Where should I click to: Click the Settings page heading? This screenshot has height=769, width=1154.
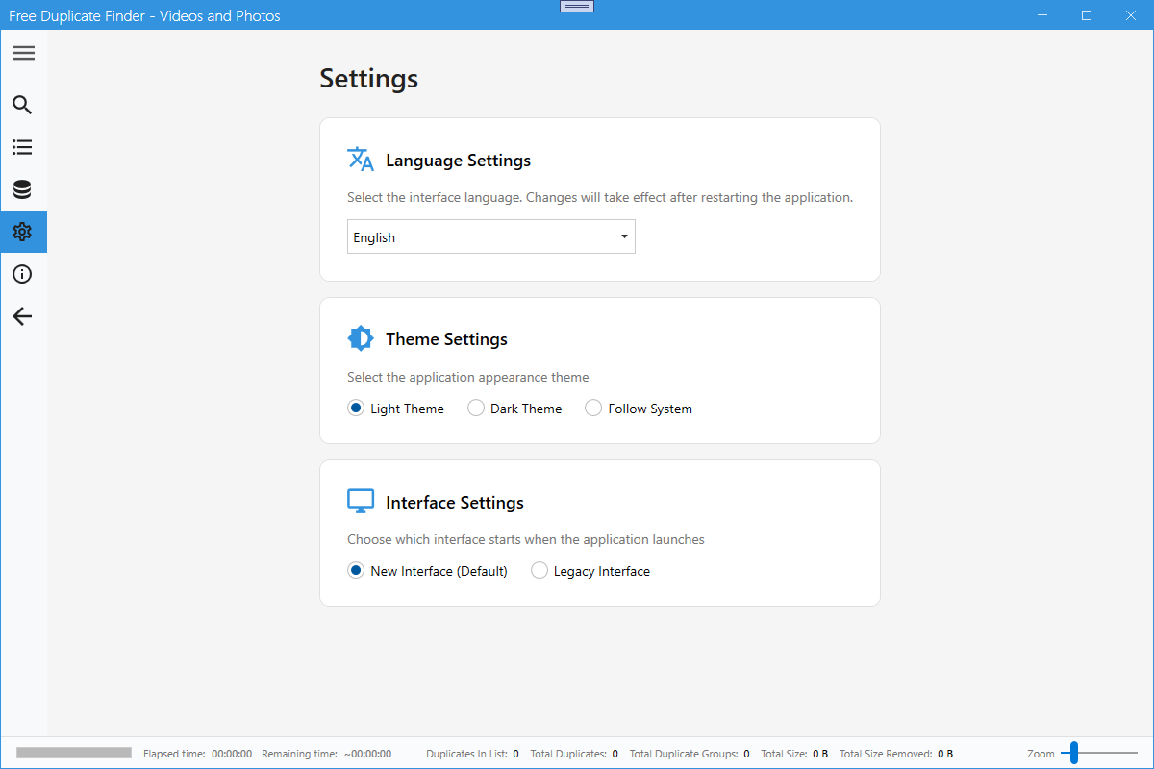tap(369, 78)
